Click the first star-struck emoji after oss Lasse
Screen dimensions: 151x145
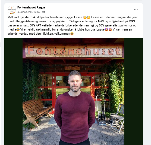(x=106, y=30)
